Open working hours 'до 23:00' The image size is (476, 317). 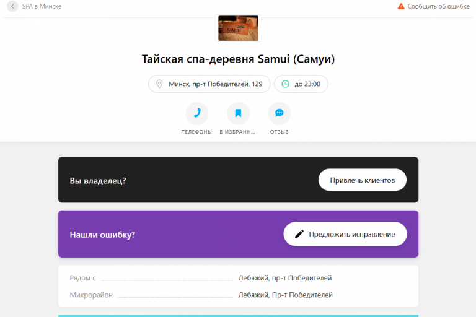(301, 84)
